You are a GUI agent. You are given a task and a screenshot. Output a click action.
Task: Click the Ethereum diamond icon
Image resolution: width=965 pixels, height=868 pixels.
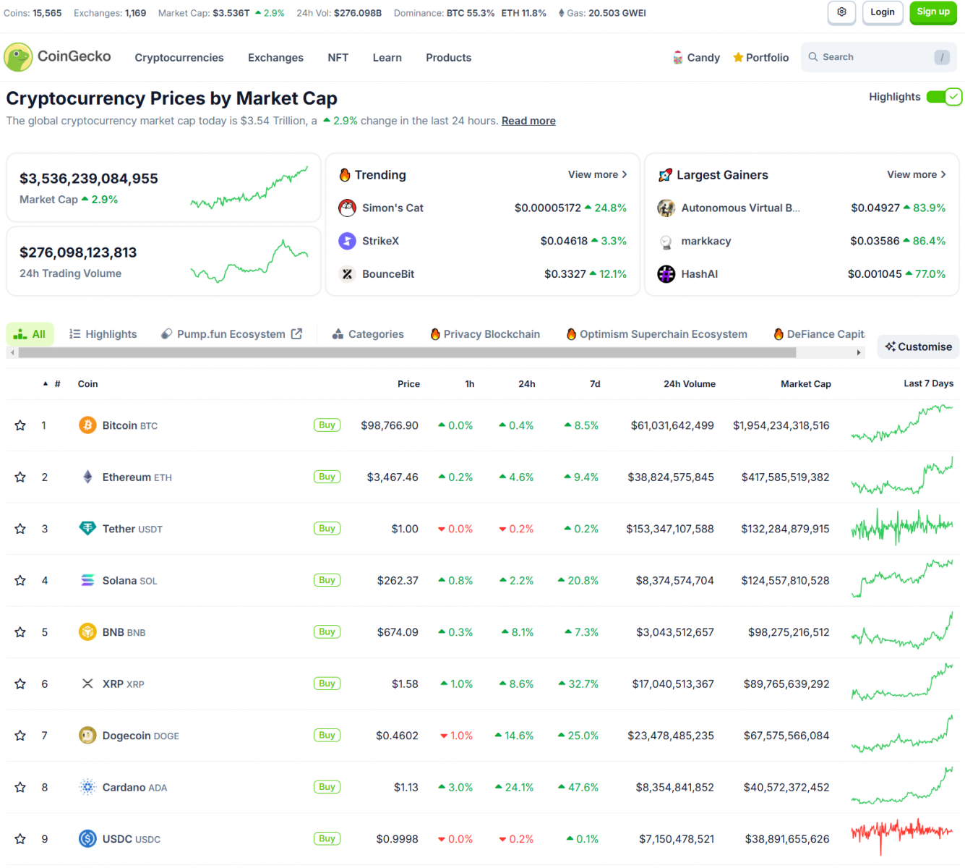87,477
